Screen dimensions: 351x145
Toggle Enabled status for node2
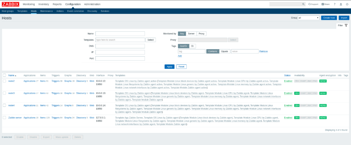[x=288, y=81]
